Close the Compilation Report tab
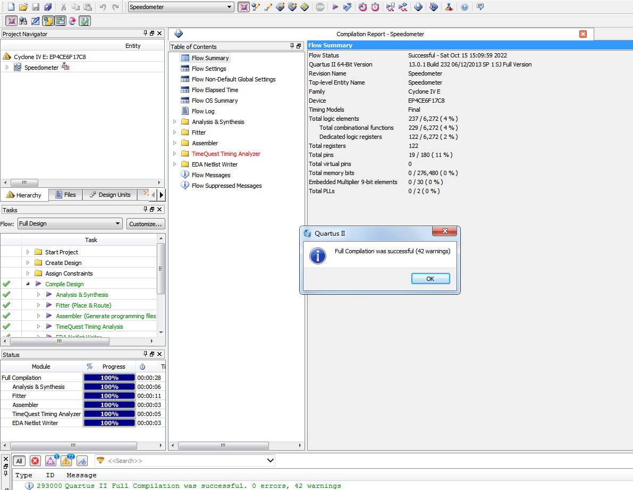633x490 pixels. [x=583, y=34]
